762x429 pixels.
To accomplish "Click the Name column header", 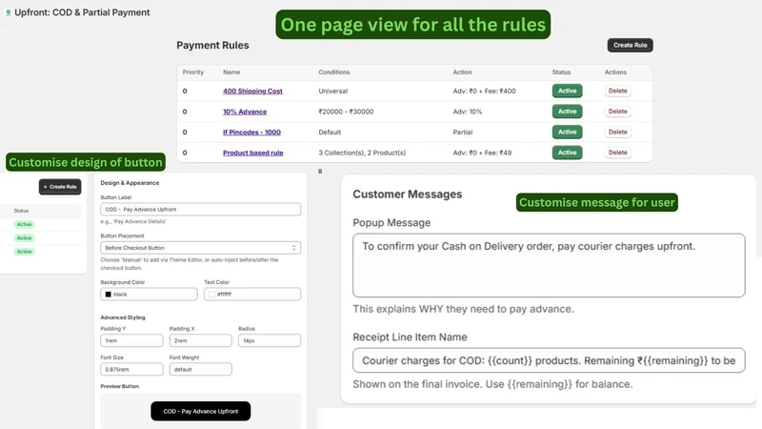I will click(x=231, y=72).
